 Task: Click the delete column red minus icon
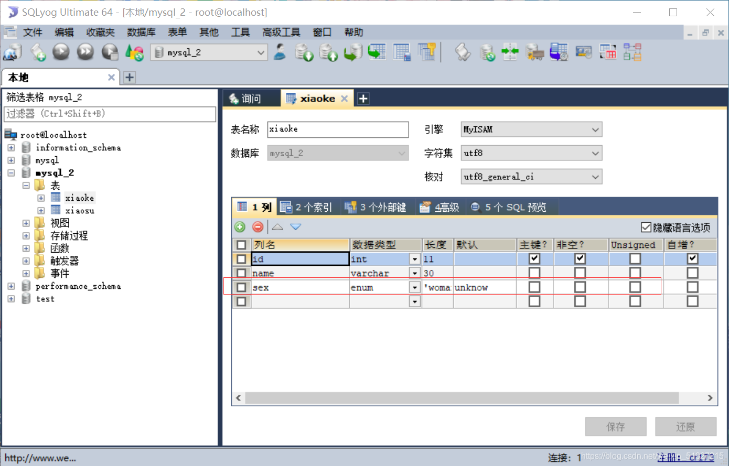tap(258, 227)
